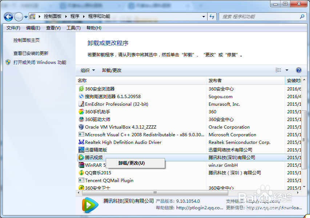Focus the 搜索 程序和功能 search box

click(262, 17)
